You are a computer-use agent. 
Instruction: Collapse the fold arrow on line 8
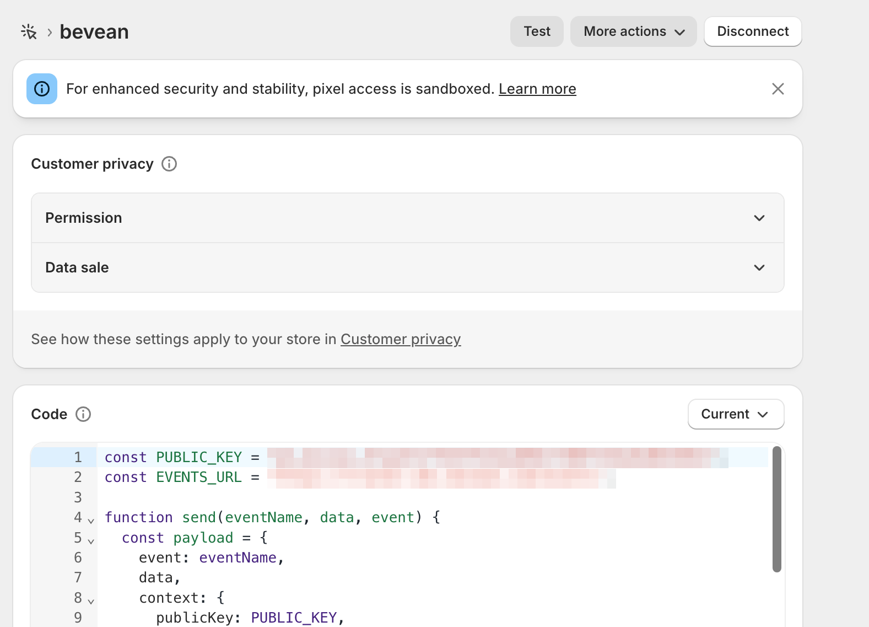tap(91, 601)
